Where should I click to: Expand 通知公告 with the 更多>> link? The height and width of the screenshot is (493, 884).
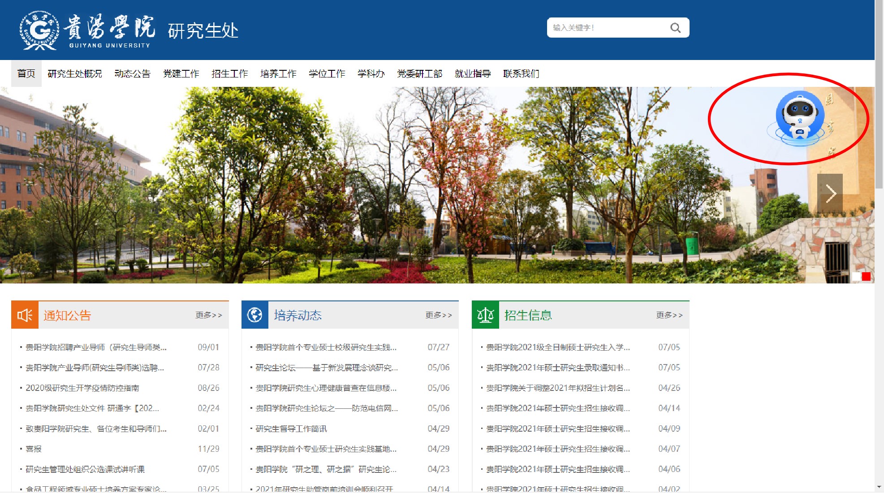click(x=208, y=315)
